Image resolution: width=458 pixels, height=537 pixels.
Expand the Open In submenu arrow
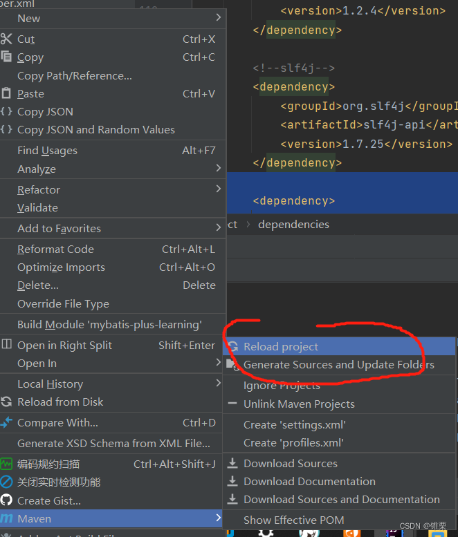tap(219, 362)
